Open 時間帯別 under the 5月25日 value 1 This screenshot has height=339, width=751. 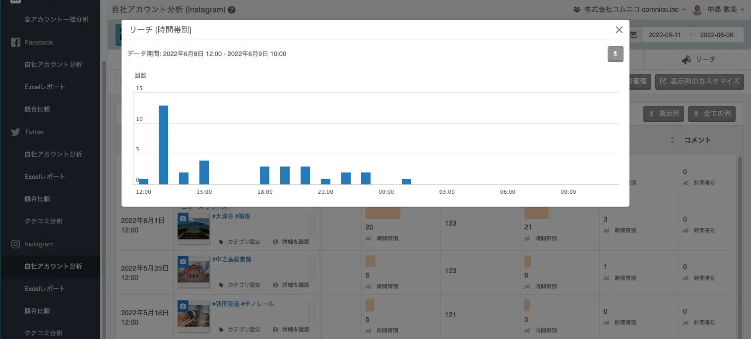[620, 279]
